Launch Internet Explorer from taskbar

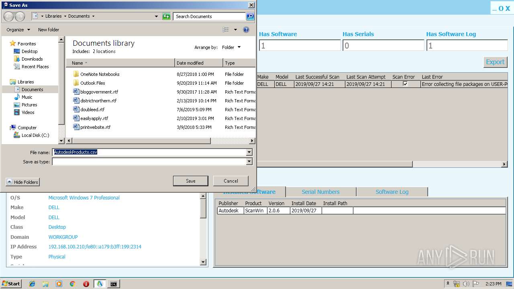coord(32,284)
